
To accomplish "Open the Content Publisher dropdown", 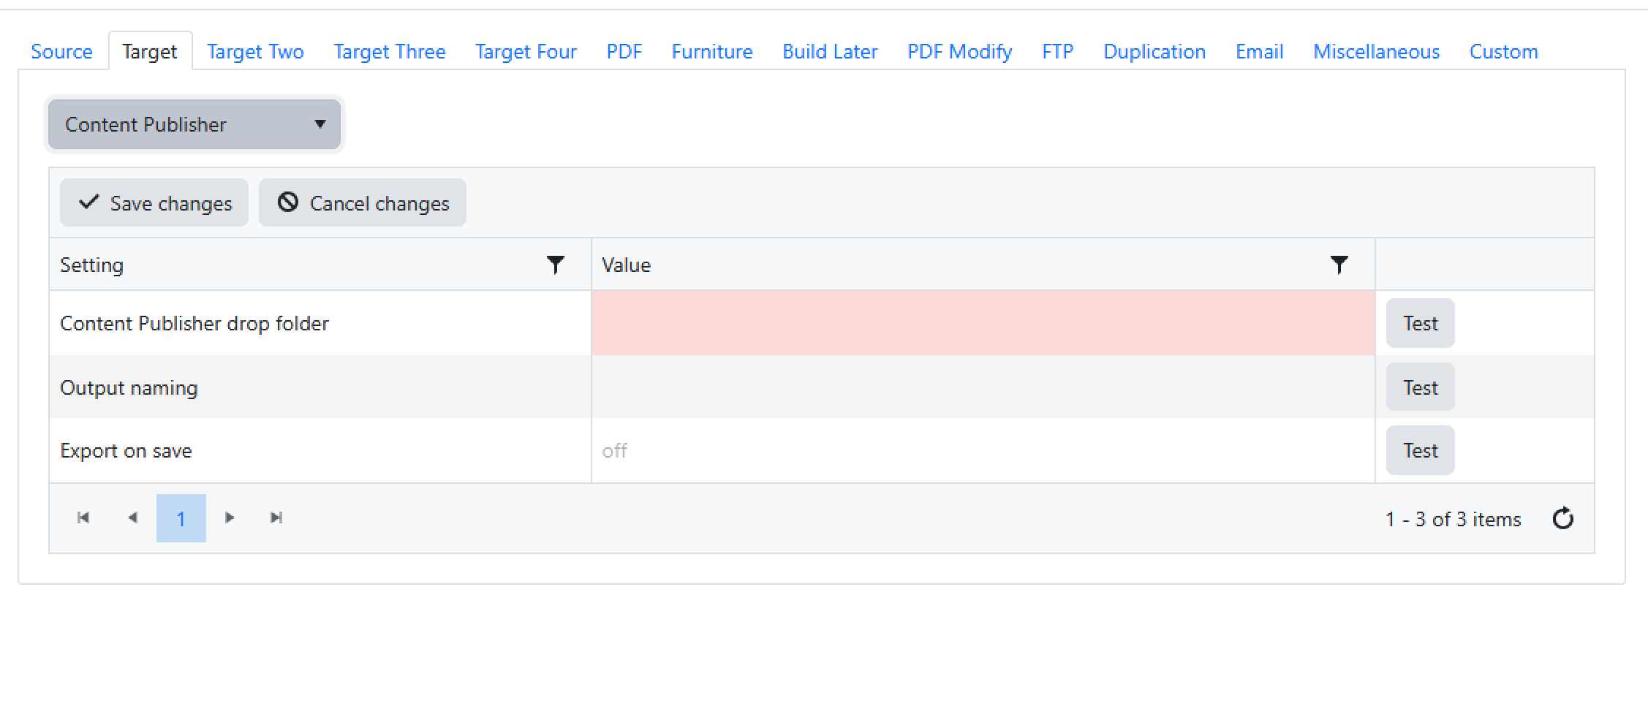I will (x=194, y=124).
